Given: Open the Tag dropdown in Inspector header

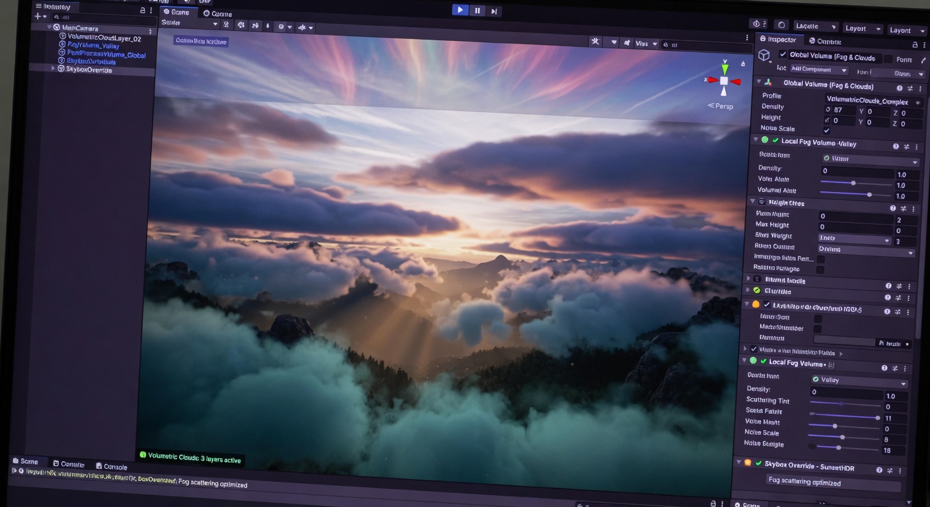Looking at the screenshot, I should click(818, 69).
